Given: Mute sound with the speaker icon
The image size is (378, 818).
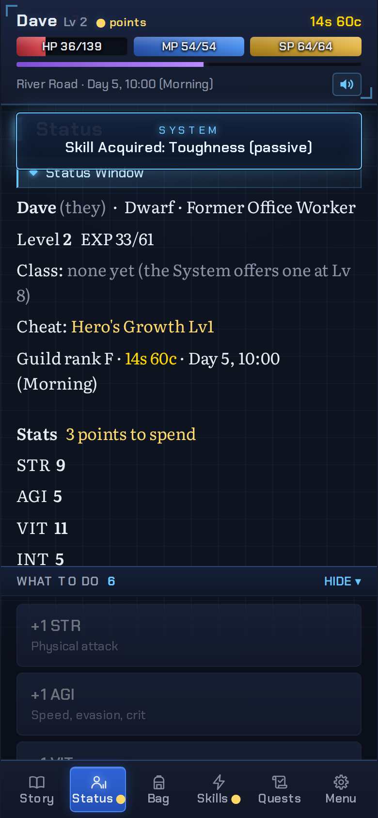Looking at the screenshot, I should click(346, 84).
